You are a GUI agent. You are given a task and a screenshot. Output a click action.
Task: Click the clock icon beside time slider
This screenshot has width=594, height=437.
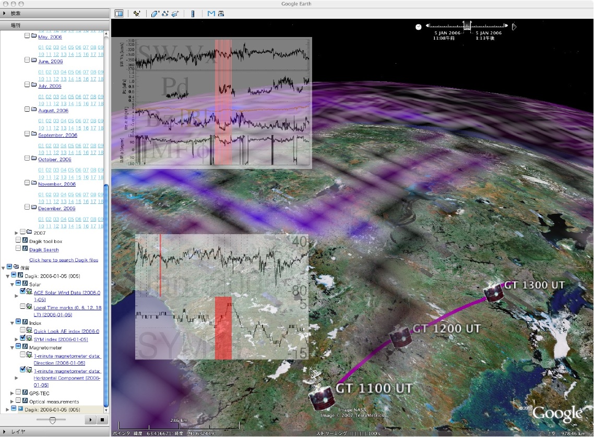[x=418, y=27]
